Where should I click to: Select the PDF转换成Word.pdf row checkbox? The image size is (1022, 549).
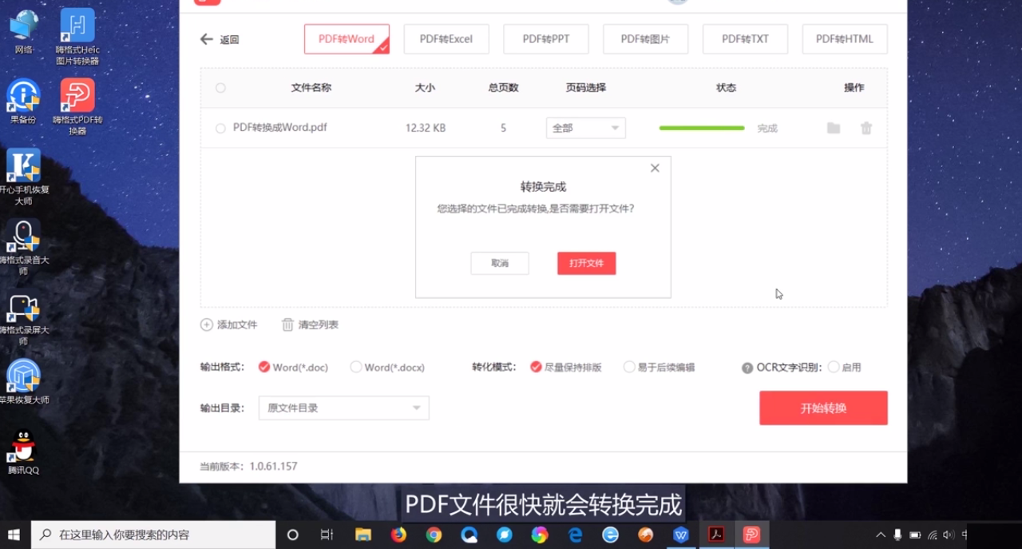[x=220, y=128]
